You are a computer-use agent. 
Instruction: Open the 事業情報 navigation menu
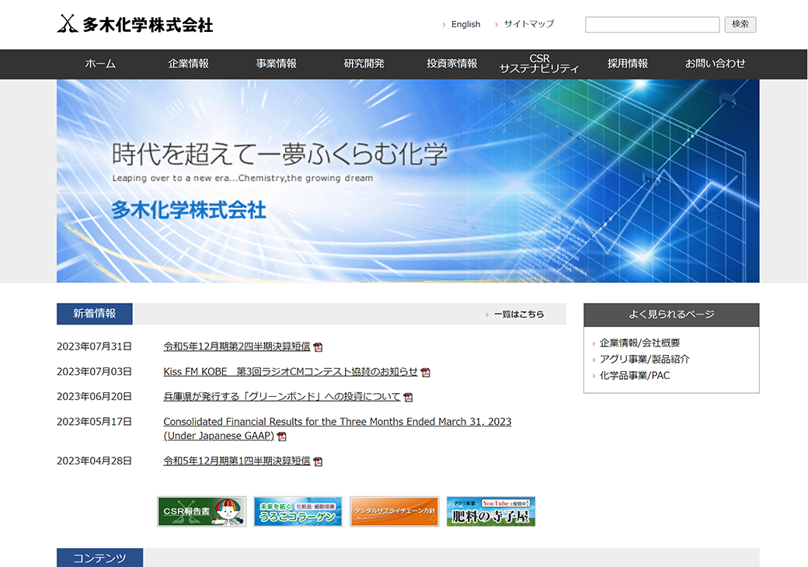pyautogui.click(x=276, y=64)
